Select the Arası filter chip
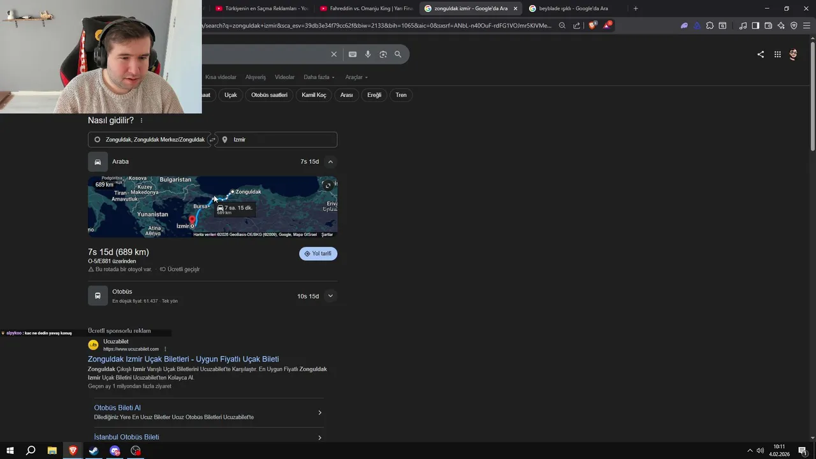 tap(346, 95)
